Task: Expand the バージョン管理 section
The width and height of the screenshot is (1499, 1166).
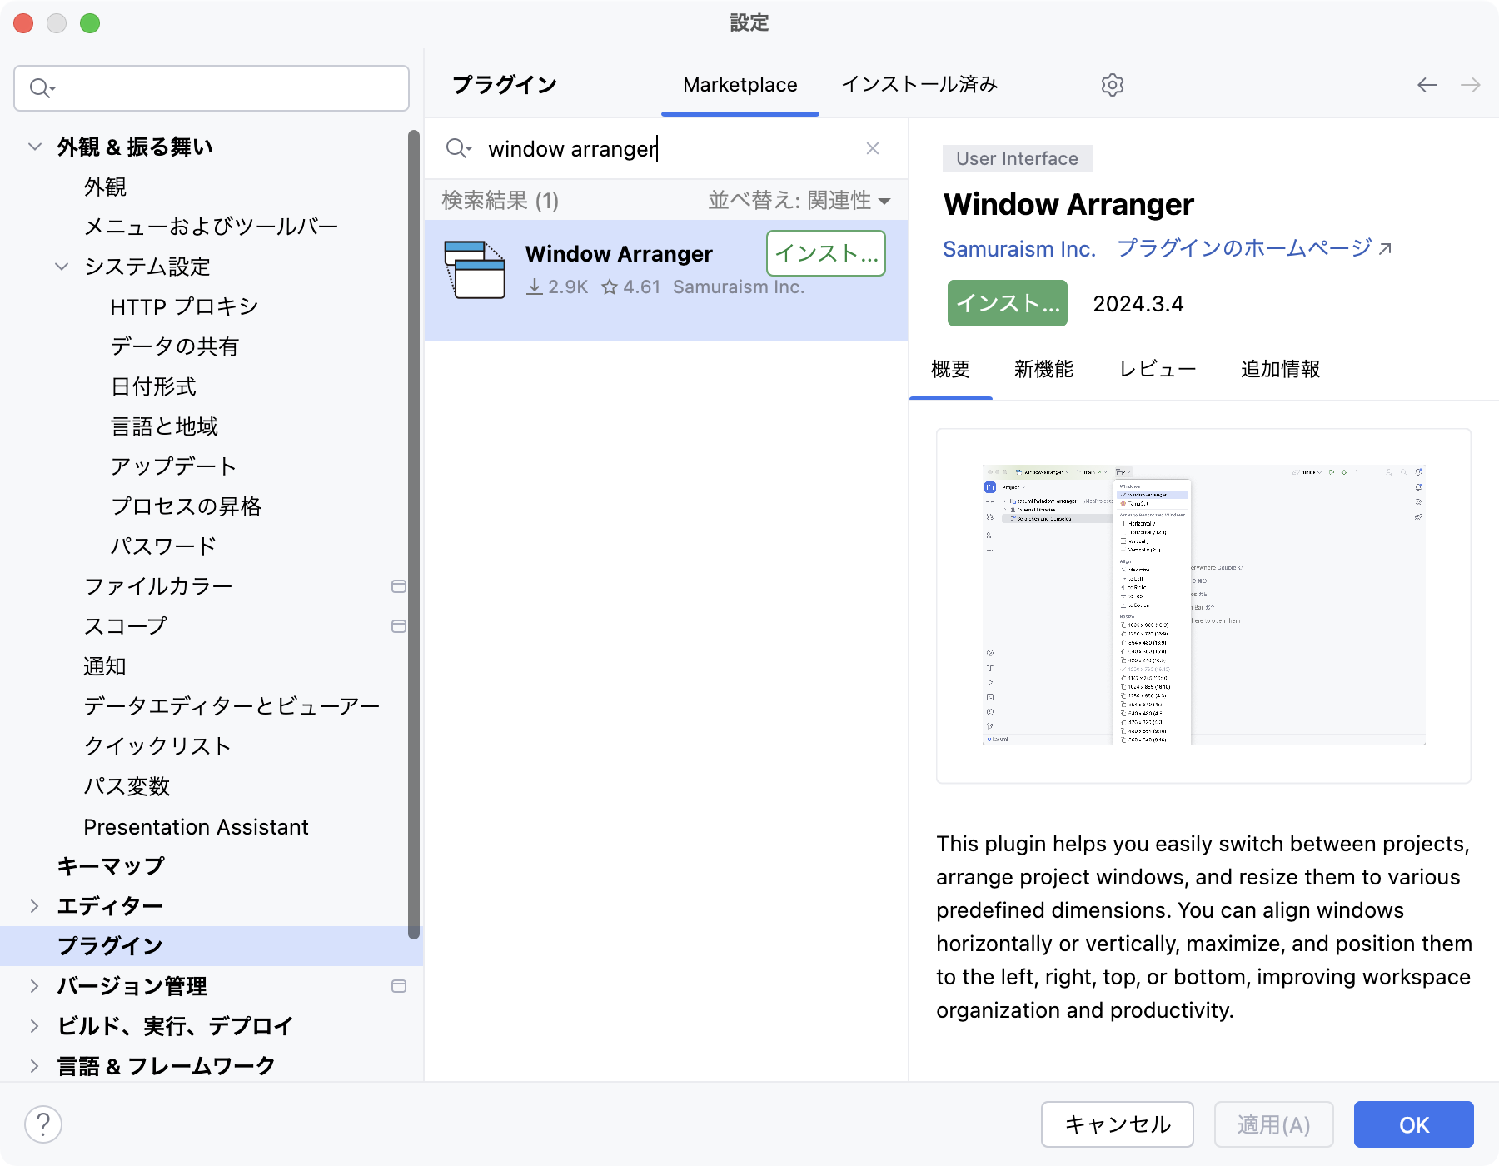Action: 35,986
